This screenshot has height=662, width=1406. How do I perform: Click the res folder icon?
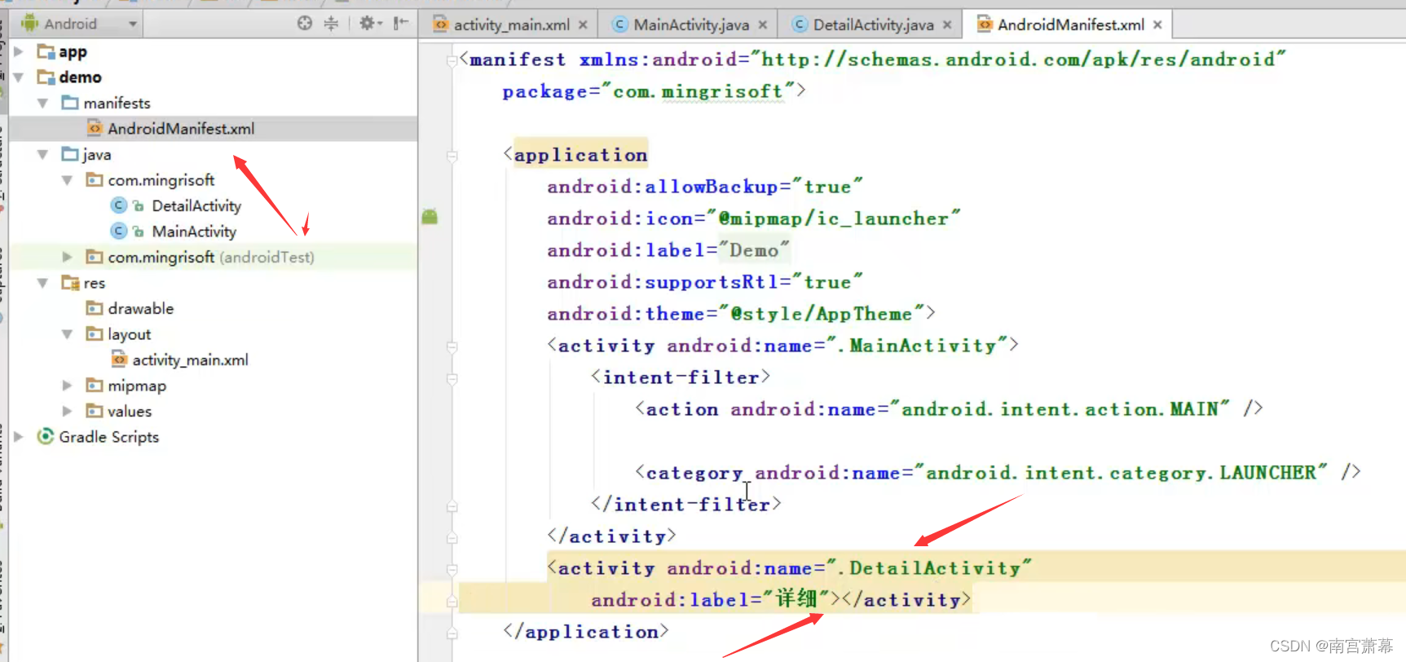70,283
